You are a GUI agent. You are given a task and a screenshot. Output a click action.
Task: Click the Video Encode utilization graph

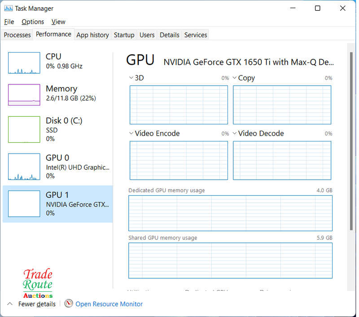pyautogui.click(x=179, y=160)
